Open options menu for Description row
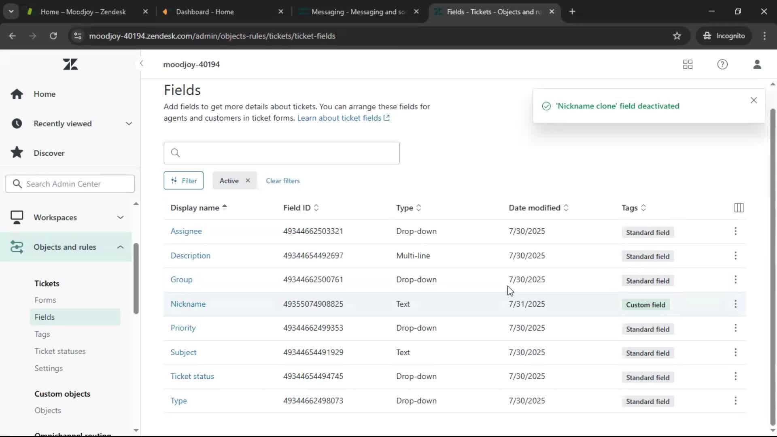Screen dimensions: 777x437 [735, 256]
